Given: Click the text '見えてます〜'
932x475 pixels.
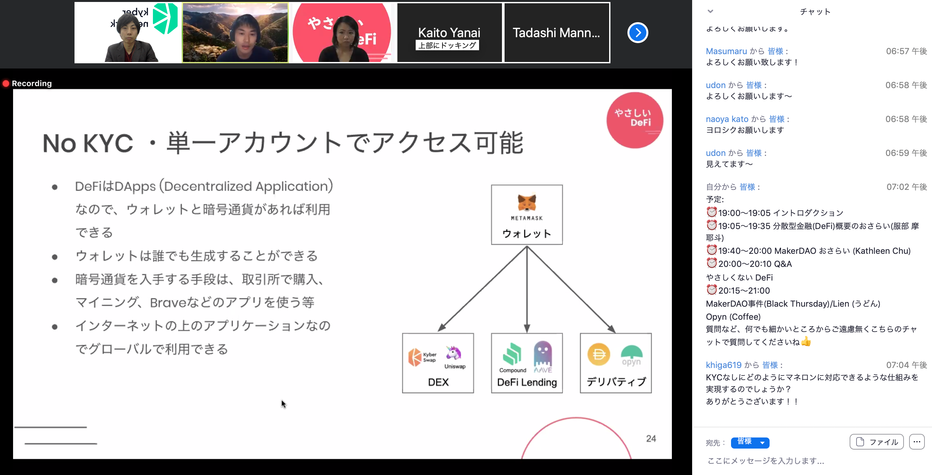Looking at the screenshot, I should click(x=729, y=164).
